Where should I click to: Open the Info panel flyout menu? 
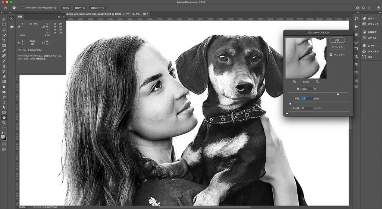click(x=63, y=17)
